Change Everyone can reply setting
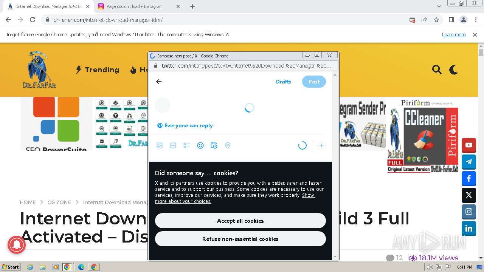 click(185, 125)
